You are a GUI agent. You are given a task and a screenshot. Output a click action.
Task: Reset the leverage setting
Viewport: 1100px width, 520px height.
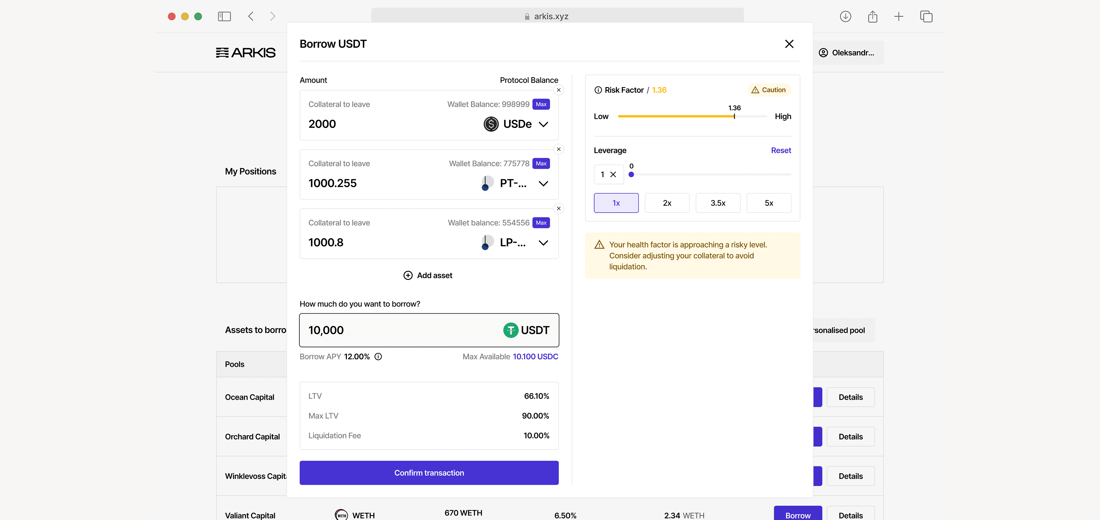click(781, 150)
